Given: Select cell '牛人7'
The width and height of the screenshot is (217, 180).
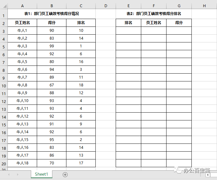Looking at the screenshot, I should 22,77.
